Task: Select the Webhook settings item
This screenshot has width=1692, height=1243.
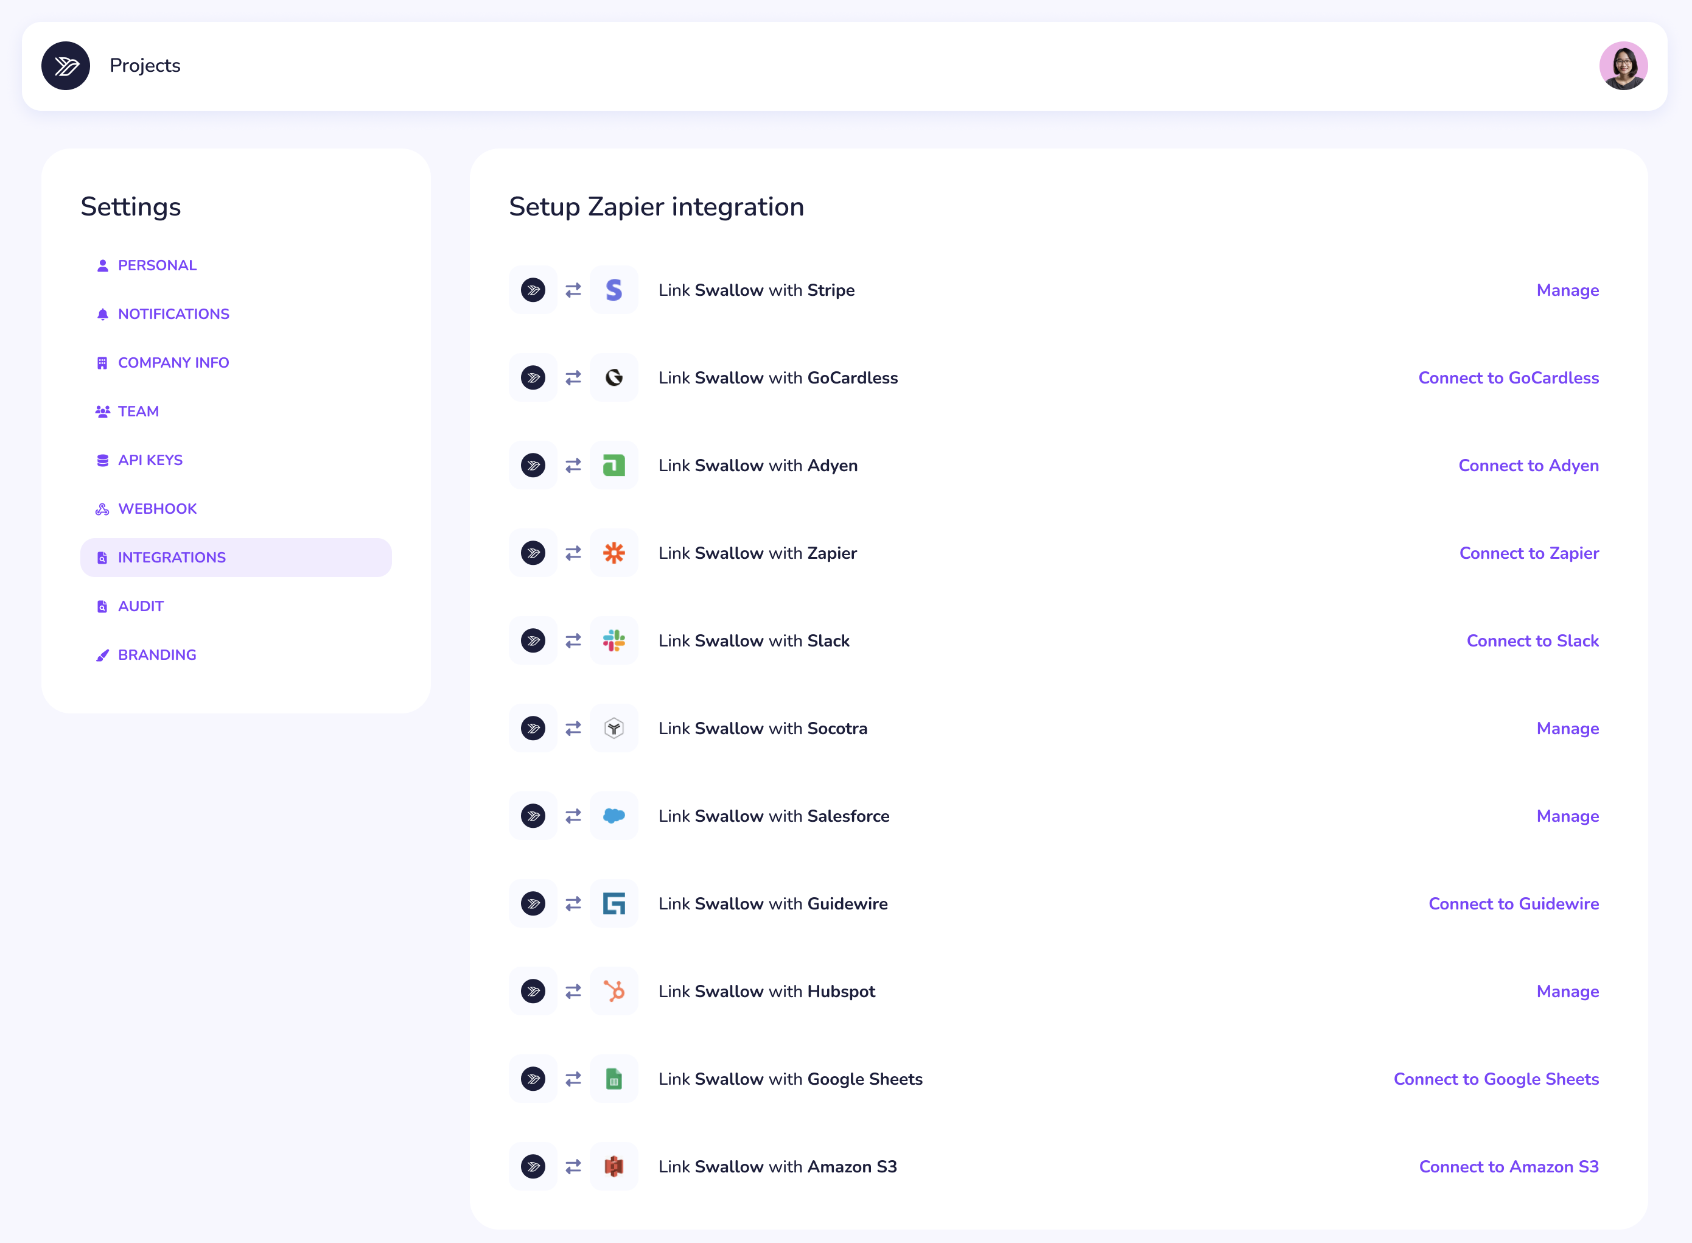Action: click(156, 509)
